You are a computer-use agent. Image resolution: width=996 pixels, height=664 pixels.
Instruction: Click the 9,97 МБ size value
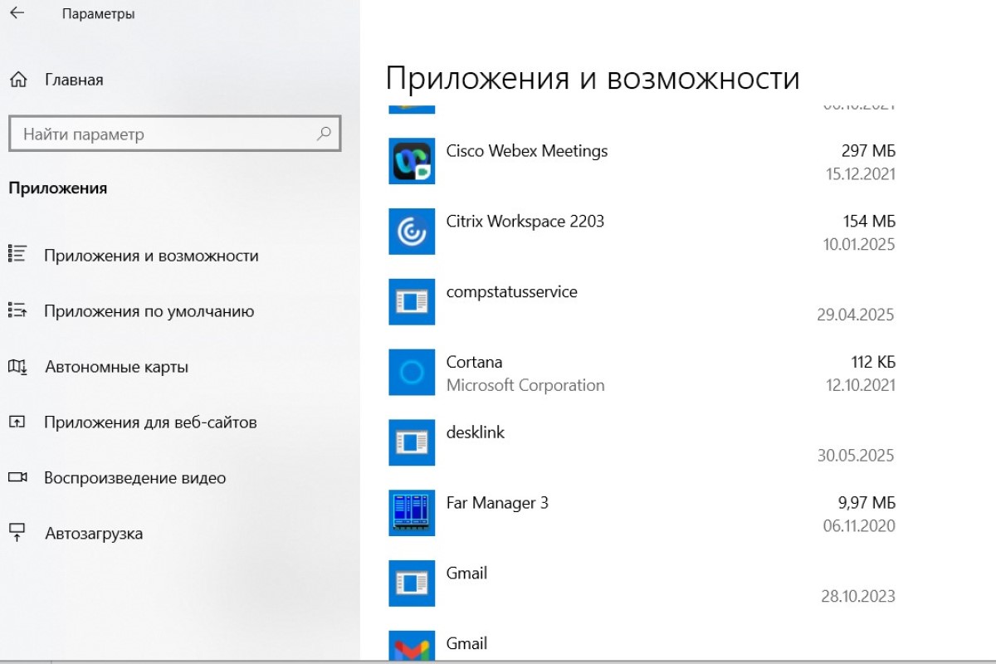(x=867, y=503)
